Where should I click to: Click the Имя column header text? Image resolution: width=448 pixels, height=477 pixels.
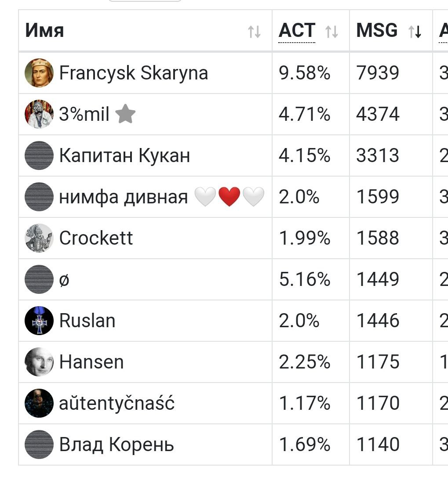coord(44,30)
